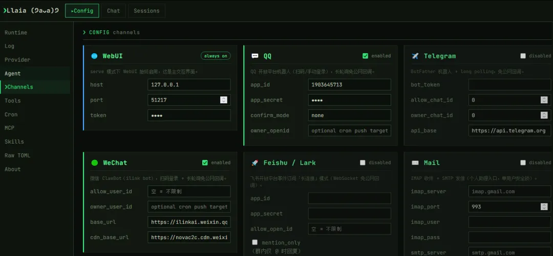Click the WeChat base_url field
The height and width of the screenshot is (256, 553).
[189, 222]
